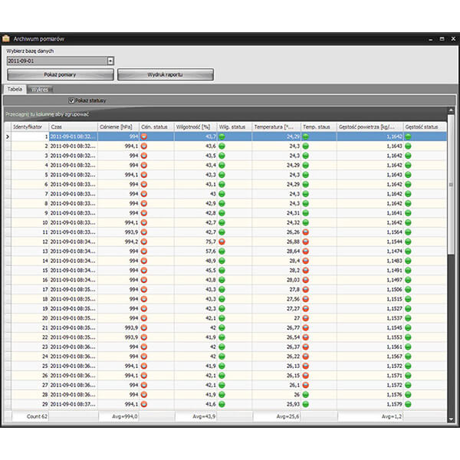Screen dimensions: 460x460
Task: Select the Tabela tab
Action: click(15, 90)
